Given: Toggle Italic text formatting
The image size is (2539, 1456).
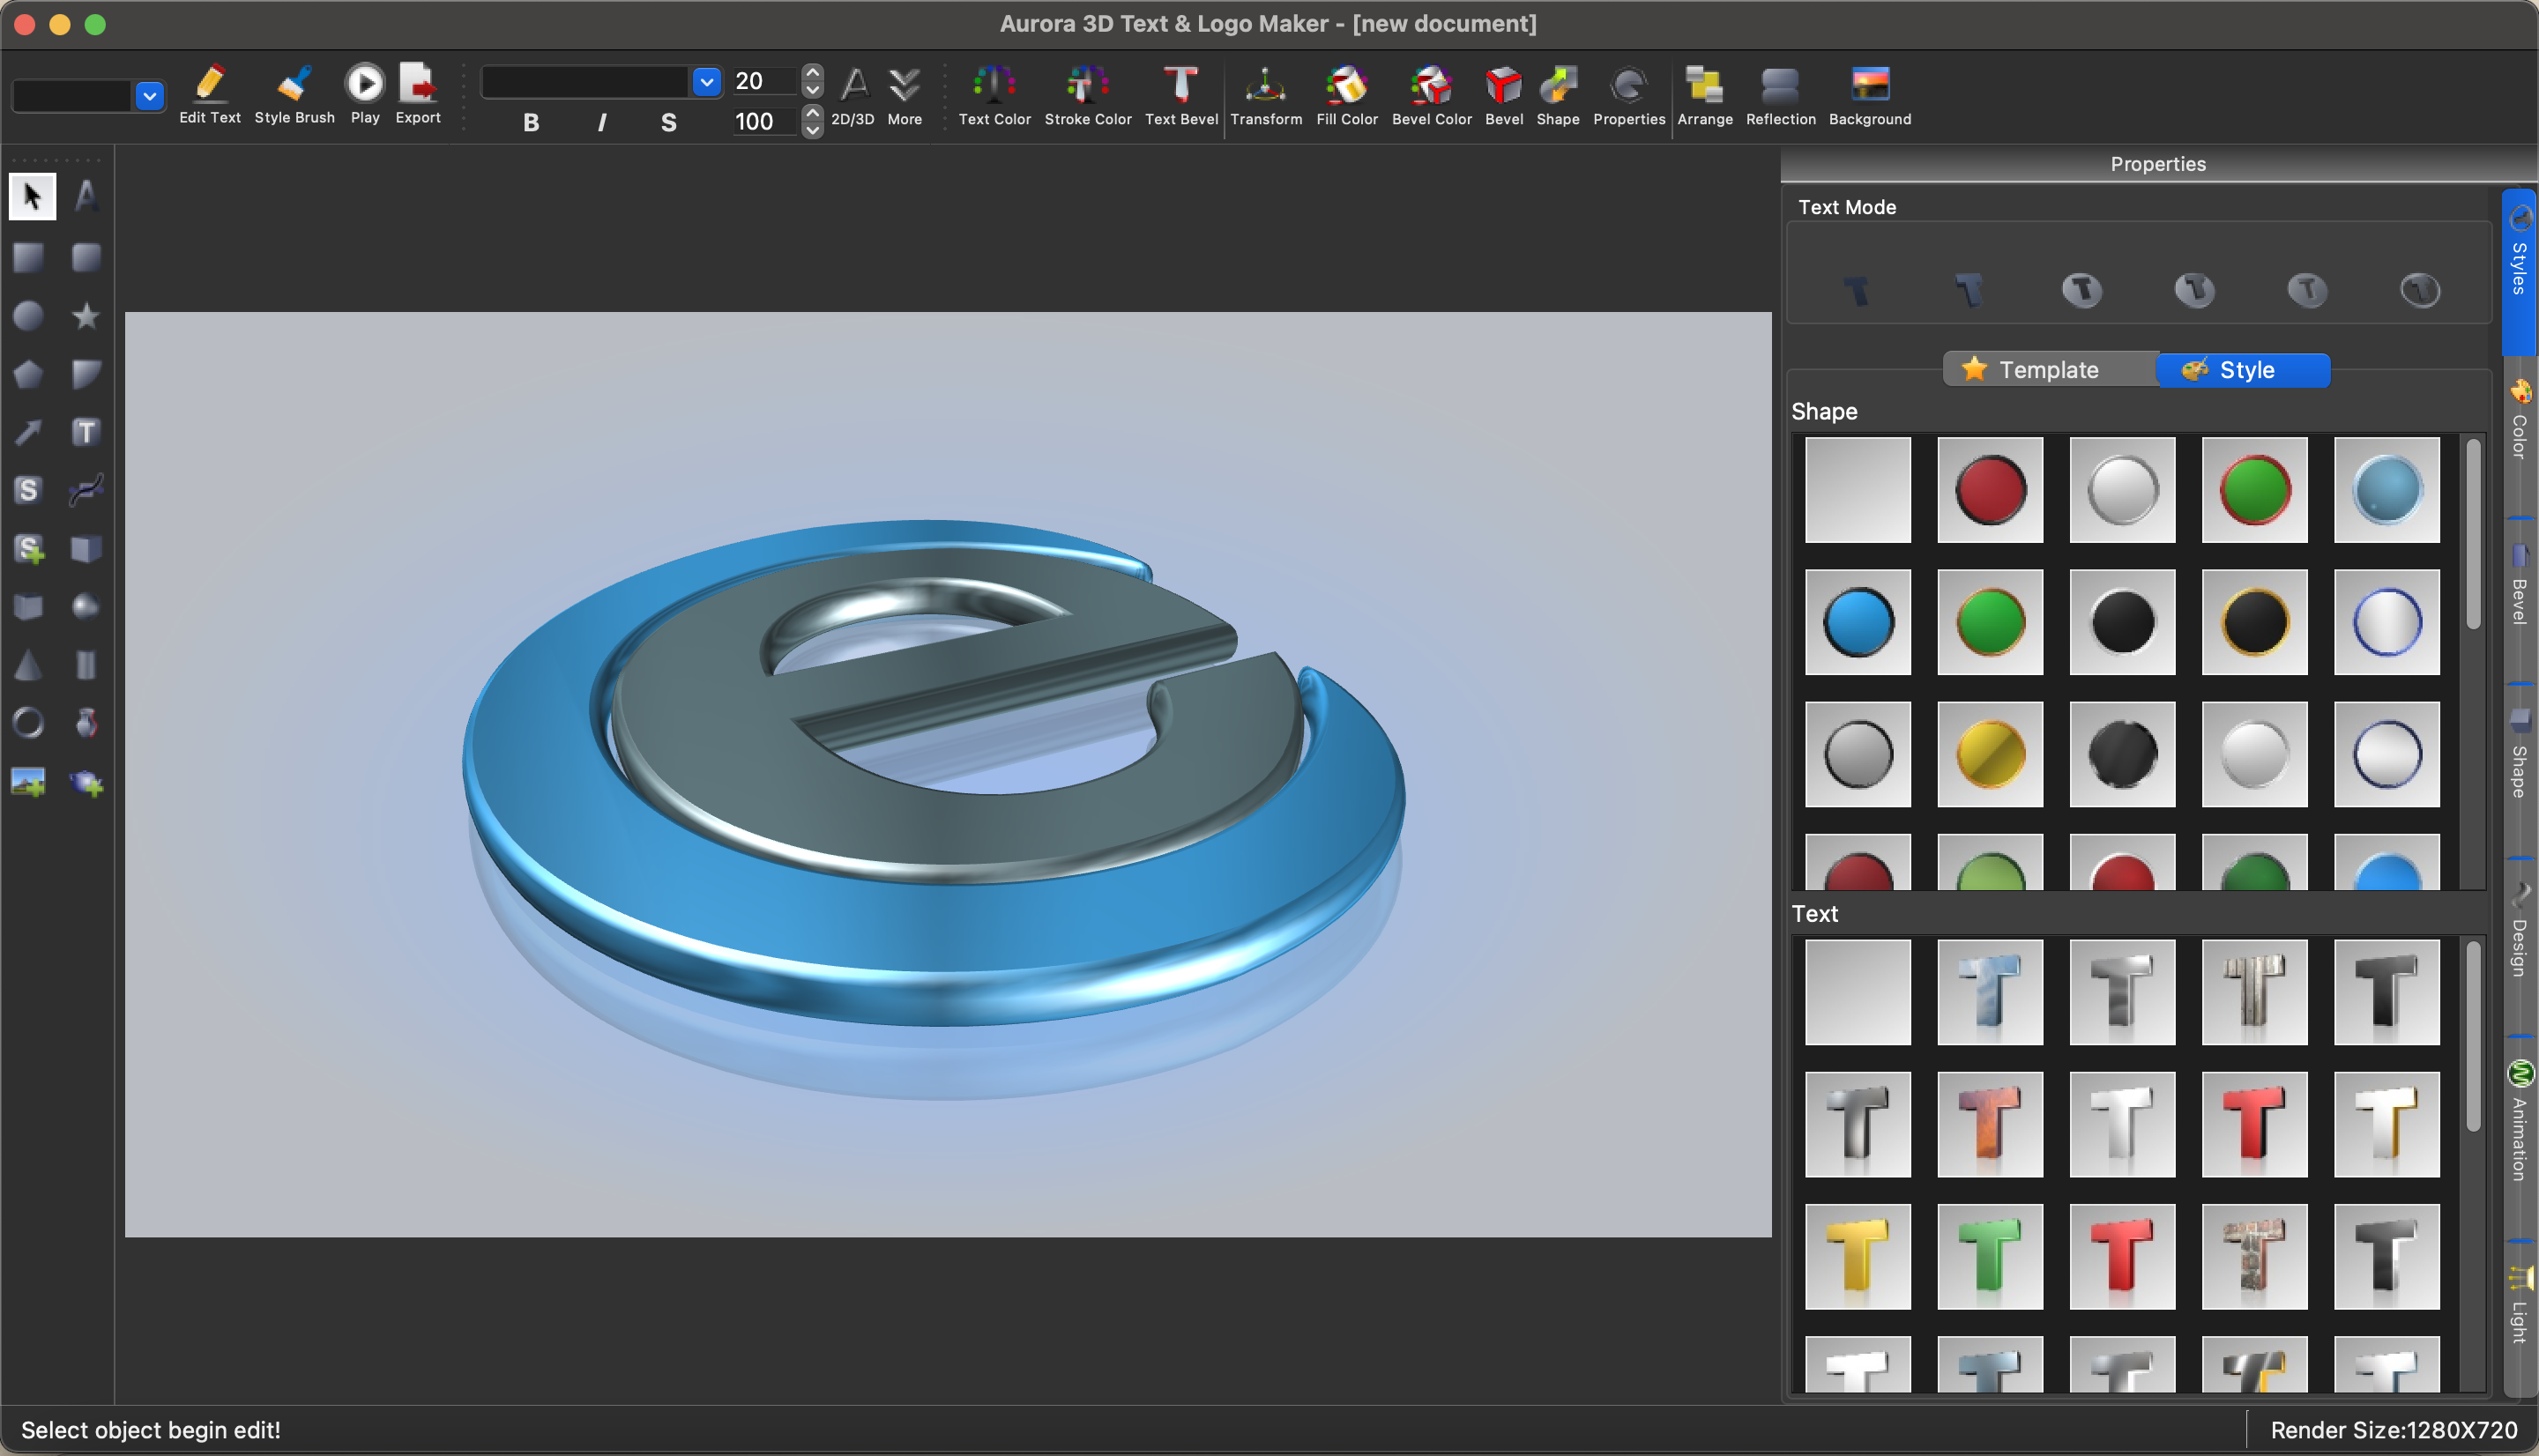Looking at the screenshot, I should [601, 122].
